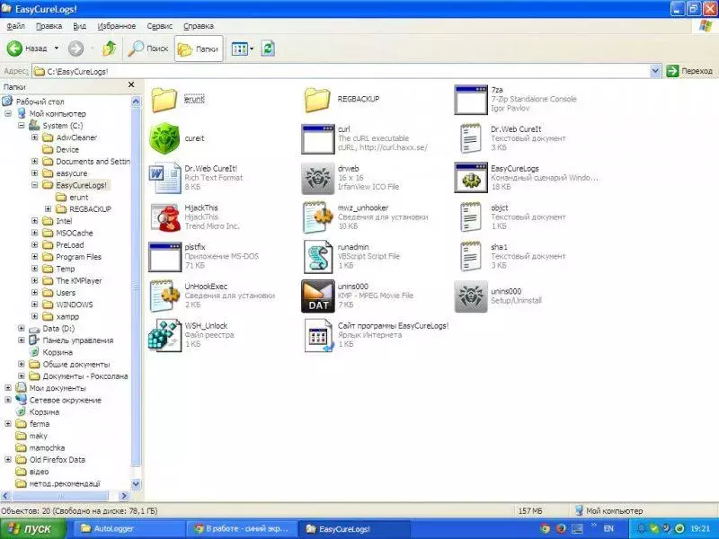Select the runadmin VBScript file icon
The width and height of the screenshot is (719, 539).
(318, 257)
